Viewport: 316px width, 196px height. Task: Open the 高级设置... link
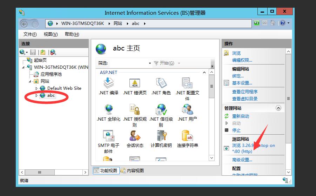tap(242, 160)
